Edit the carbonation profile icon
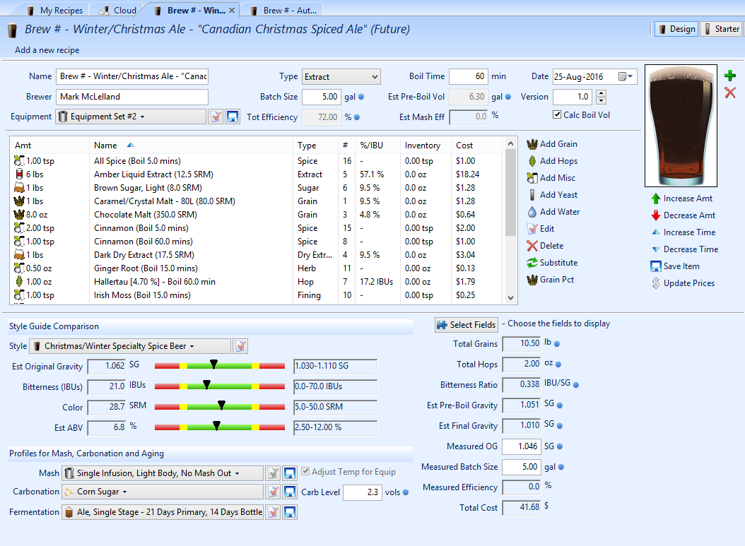Screen dimensions: 745x546 pos(273,492)
